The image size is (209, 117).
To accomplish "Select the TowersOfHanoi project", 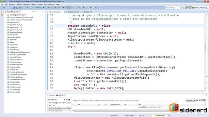I will pos(15,57).
